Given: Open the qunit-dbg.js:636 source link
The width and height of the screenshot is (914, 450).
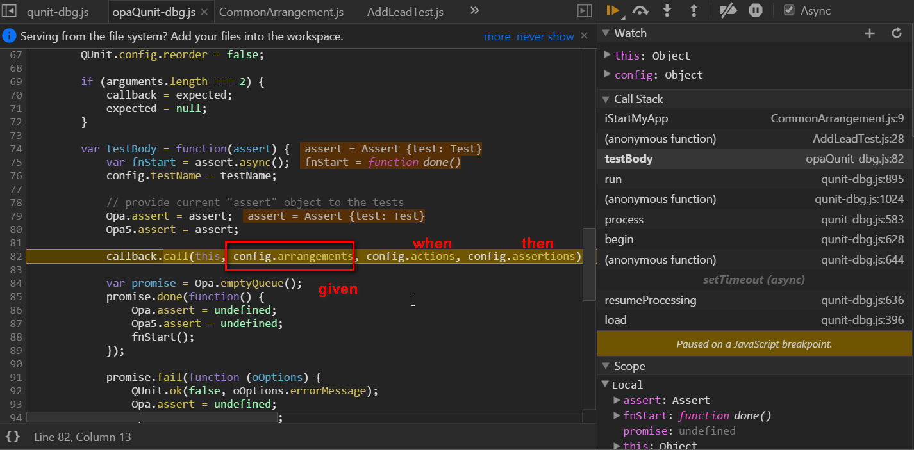Looking at the screenshot, I should click(863, 300).
